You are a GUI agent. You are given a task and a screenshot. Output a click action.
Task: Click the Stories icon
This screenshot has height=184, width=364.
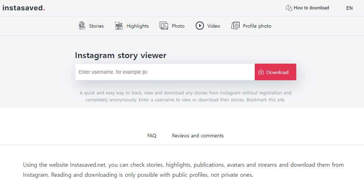tap(82, 26)
